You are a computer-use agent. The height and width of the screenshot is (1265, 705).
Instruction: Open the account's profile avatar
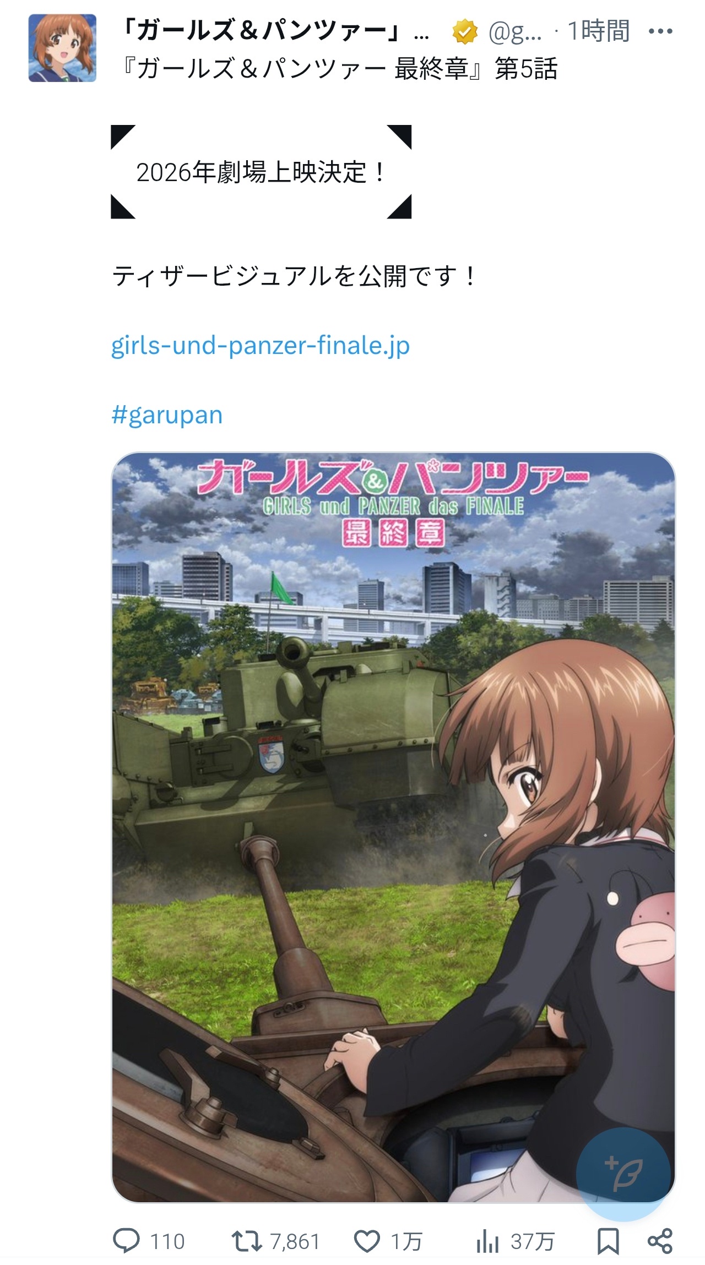click(62, 48)
